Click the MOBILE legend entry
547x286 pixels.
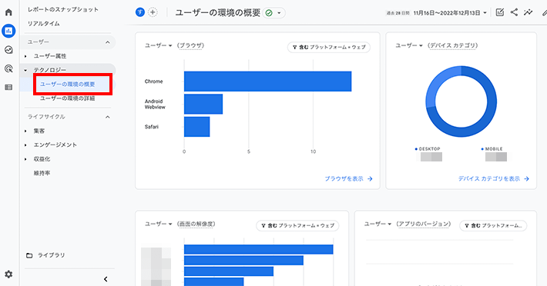click(492, 149)
